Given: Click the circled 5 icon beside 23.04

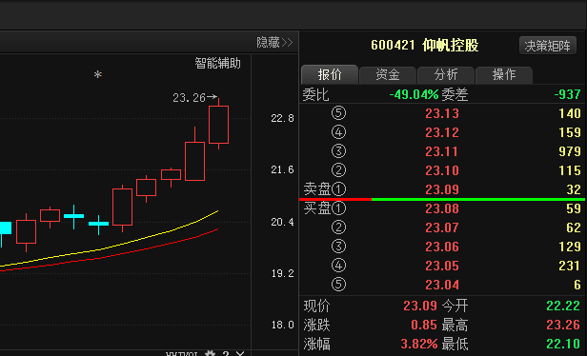Looking at the screenshot, I should tap(338, 285).
